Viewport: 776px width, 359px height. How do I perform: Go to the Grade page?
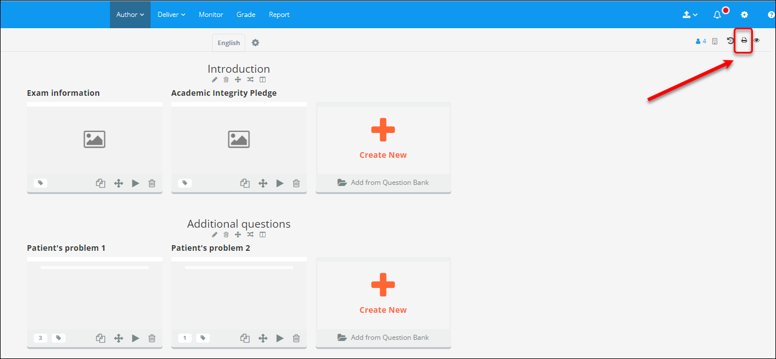(246, 15)
